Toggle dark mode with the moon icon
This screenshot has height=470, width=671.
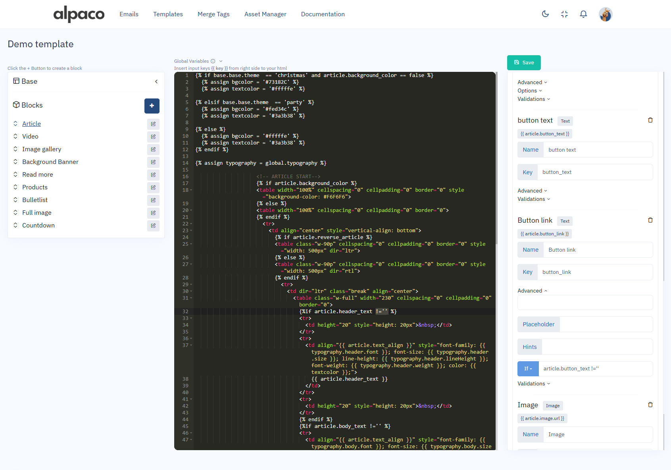pos(545,14)
